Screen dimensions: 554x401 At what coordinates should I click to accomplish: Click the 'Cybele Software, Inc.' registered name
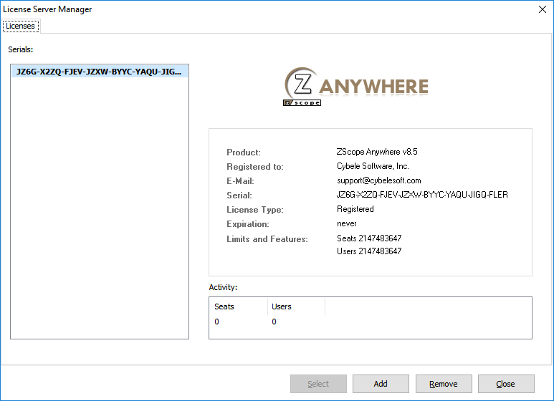pyautogui.click(x=373, y=166)
